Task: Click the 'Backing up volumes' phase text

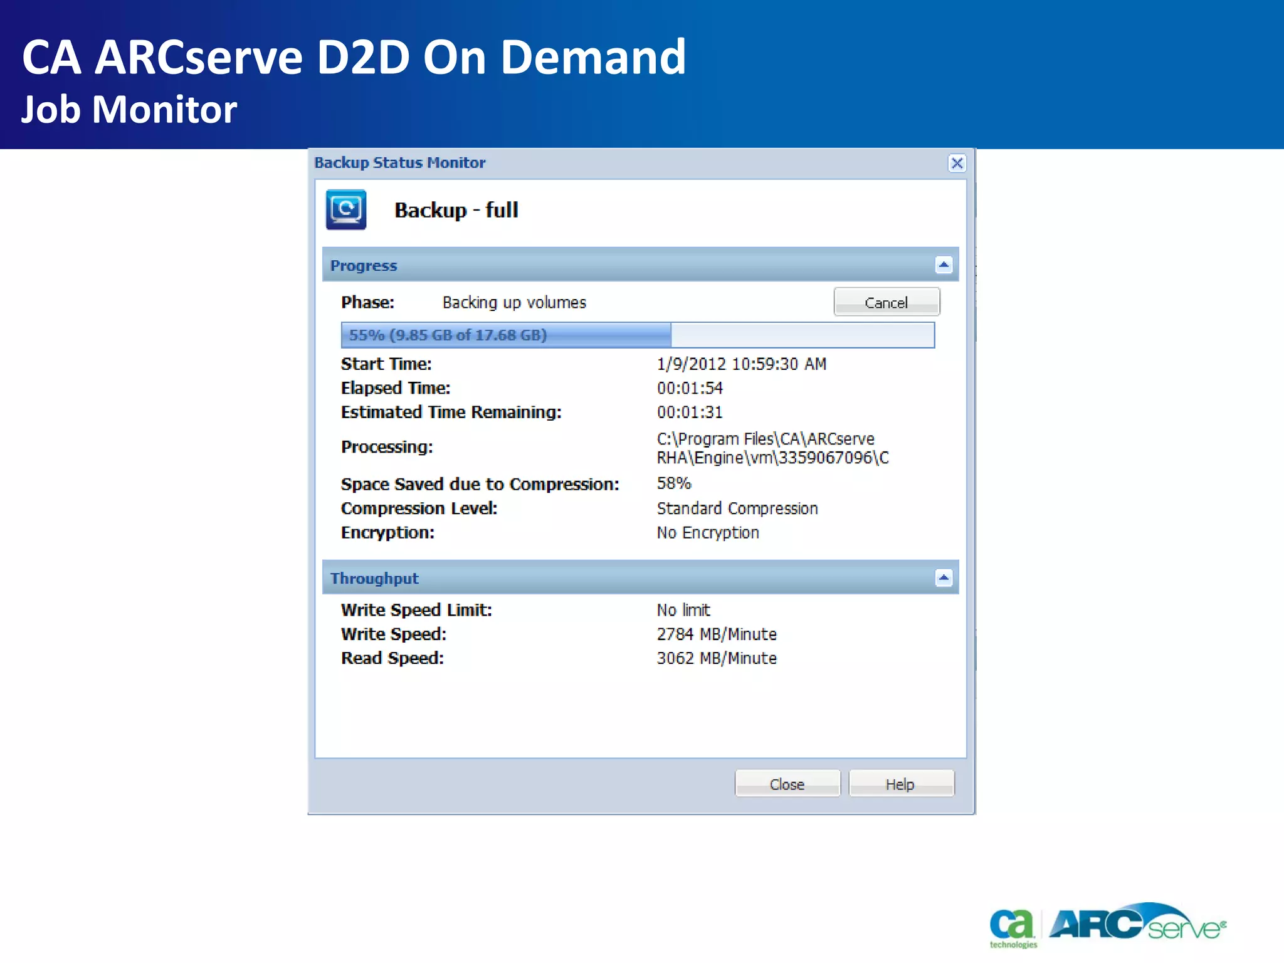Action: [514, 303]
